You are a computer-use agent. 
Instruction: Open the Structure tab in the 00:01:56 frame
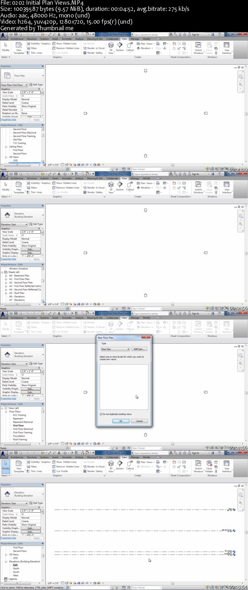(32, 178)
